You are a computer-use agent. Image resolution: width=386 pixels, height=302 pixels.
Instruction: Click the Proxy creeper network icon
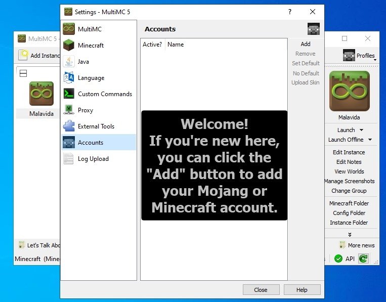69,110
